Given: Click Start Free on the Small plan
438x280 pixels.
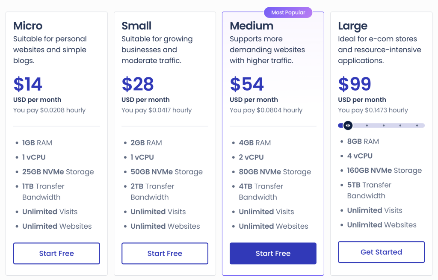Looking at the screenshot, I should coord(165,253).
